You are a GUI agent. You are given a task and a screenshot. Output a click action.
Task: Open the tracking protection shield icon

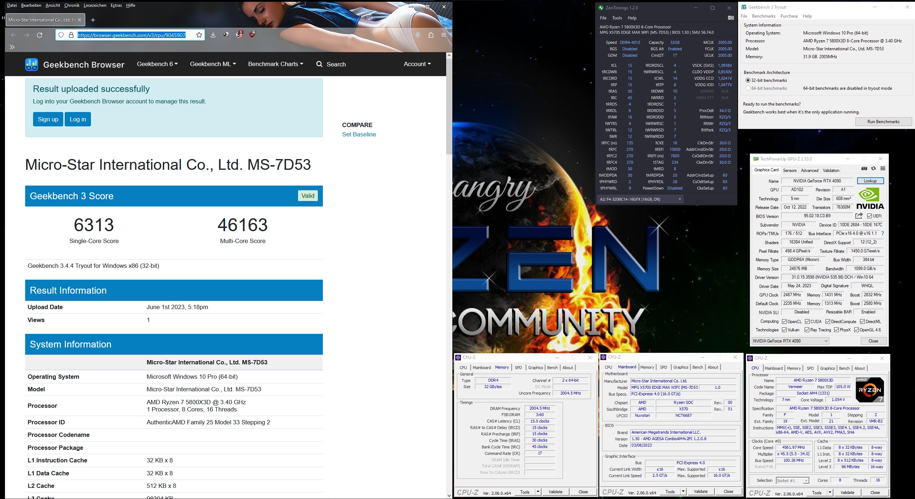[61, 35]
